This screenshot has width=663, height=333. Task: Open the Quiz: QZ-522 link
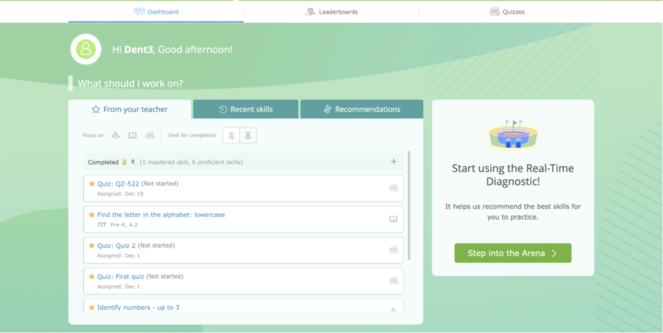click(x=118, y=184)
